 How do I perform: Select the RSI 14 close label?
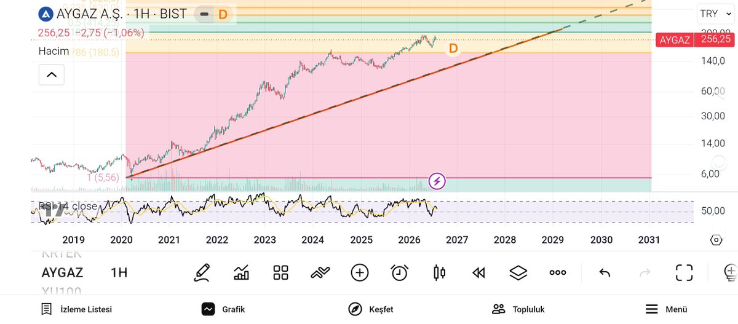pyautogui.click(x=68, y=206)
